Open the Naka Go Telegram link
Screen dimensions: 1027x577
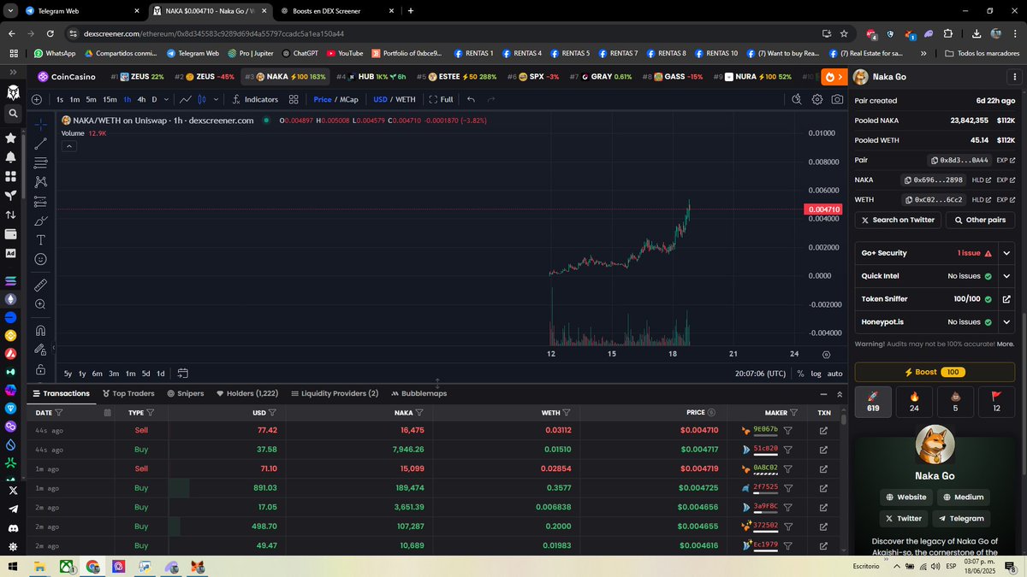[961, 518]
